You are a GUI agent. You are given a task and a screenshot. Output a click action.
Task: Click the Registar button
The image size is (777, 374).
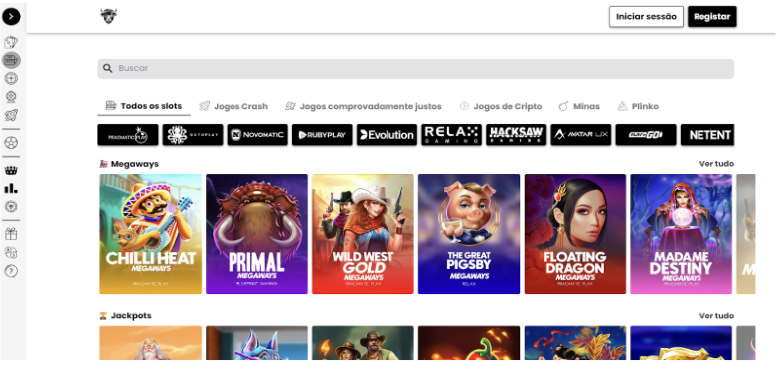pyautogui.click(x=712, y=16)
